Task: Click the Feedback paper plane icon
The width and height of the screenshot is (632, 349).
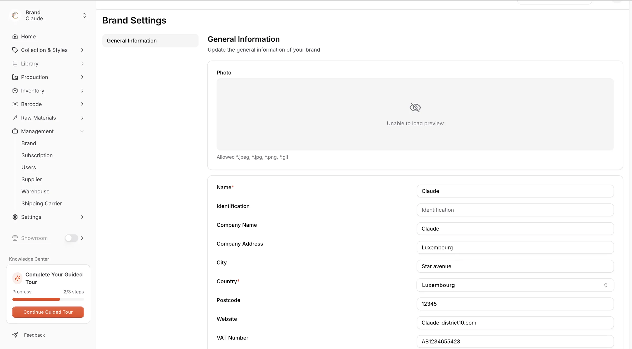Action: 15,335
